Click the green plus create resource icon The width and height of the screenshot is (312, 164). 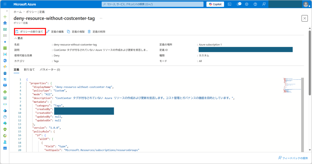point(5,17)
